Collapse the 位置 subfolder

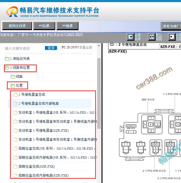(x=19, y=85)
